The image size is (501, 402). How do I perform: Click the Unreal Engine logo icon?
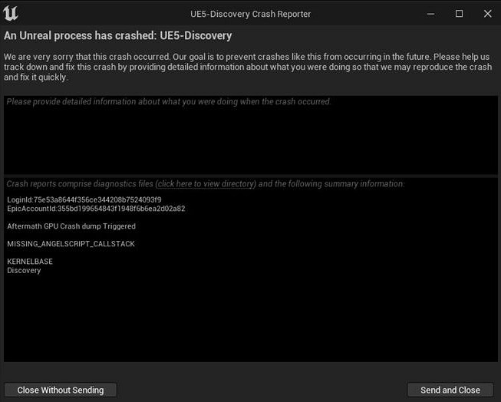(x=12, y=15)
